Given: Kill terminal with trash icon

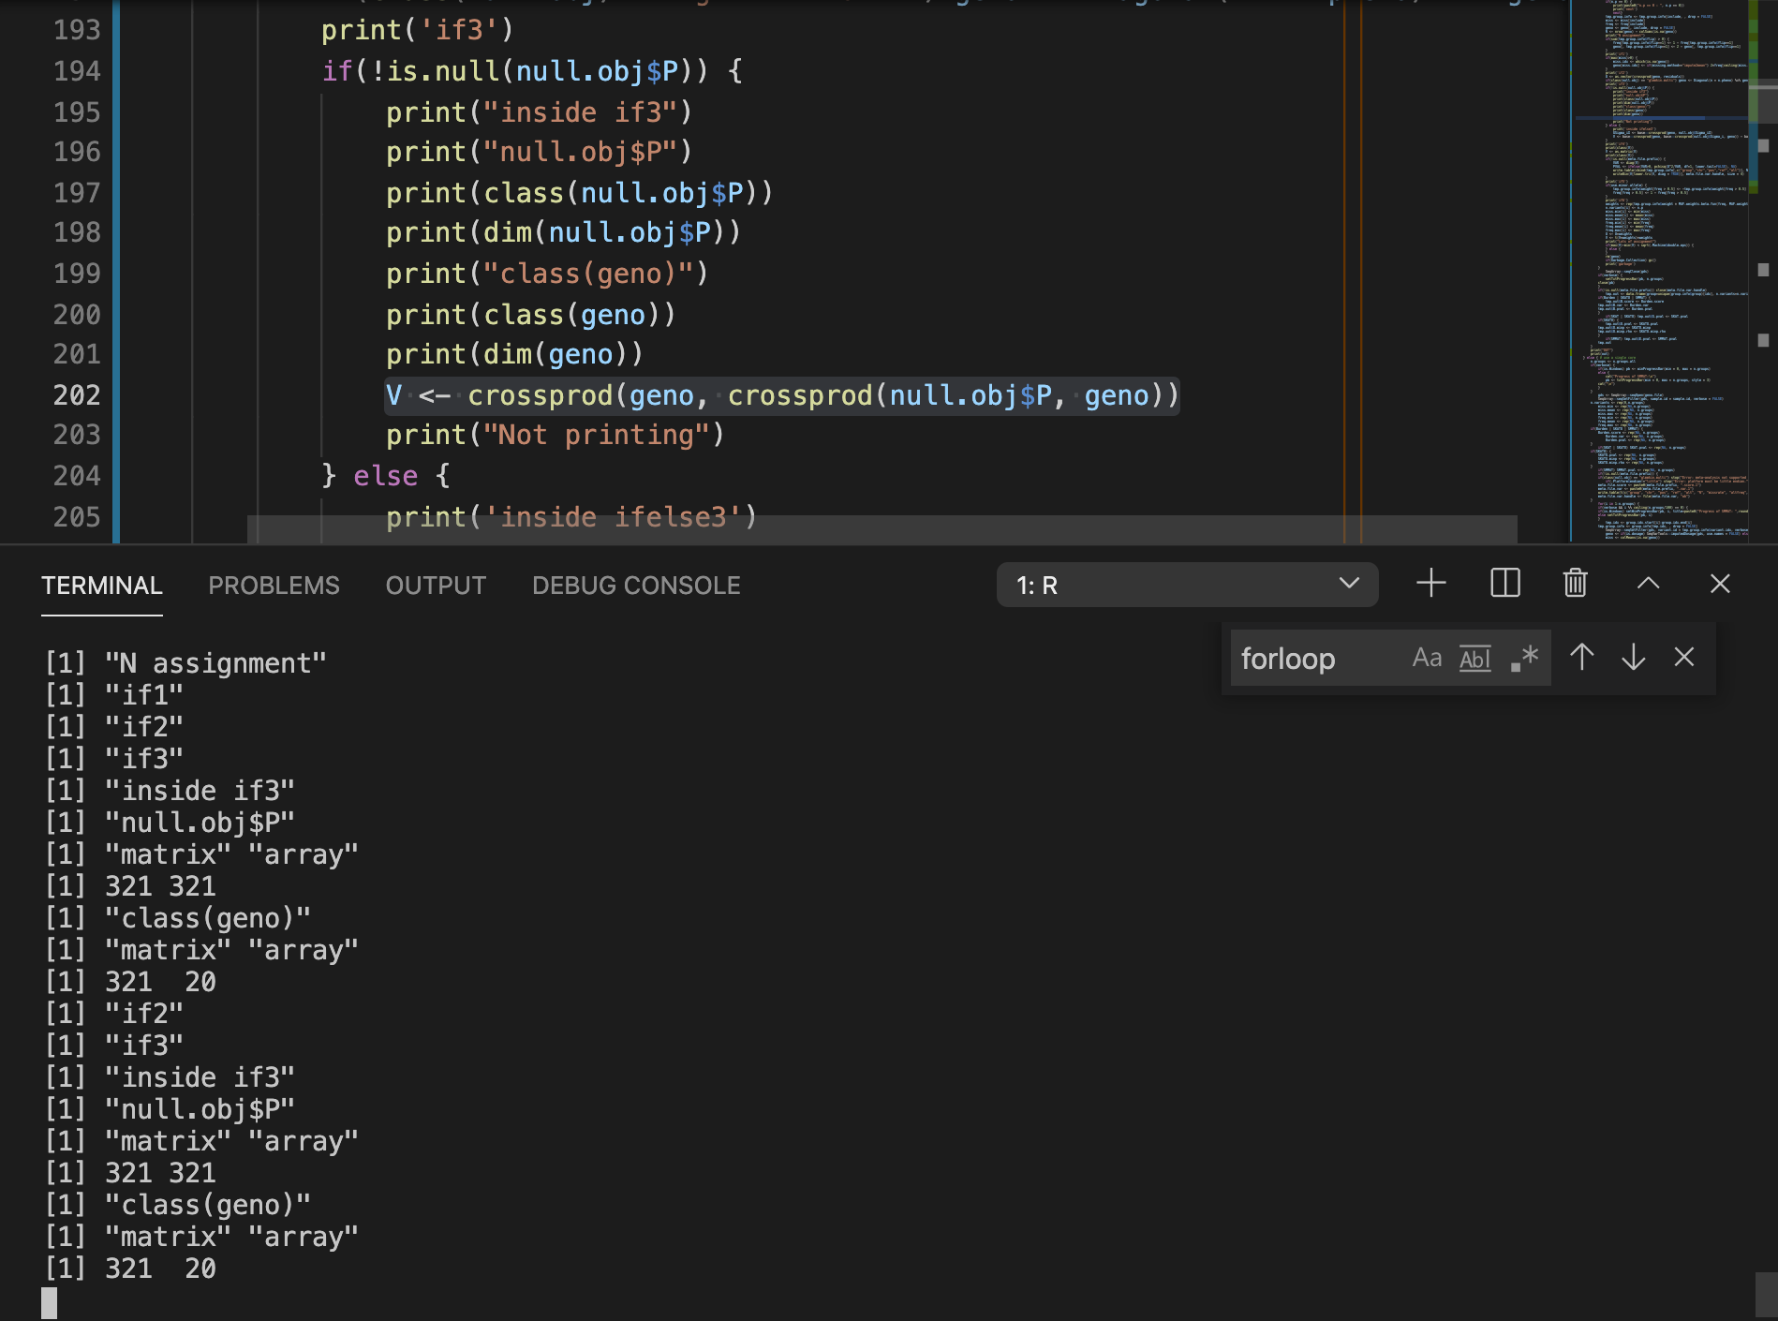Looking at the screenshot, I should pos(1576,584).
